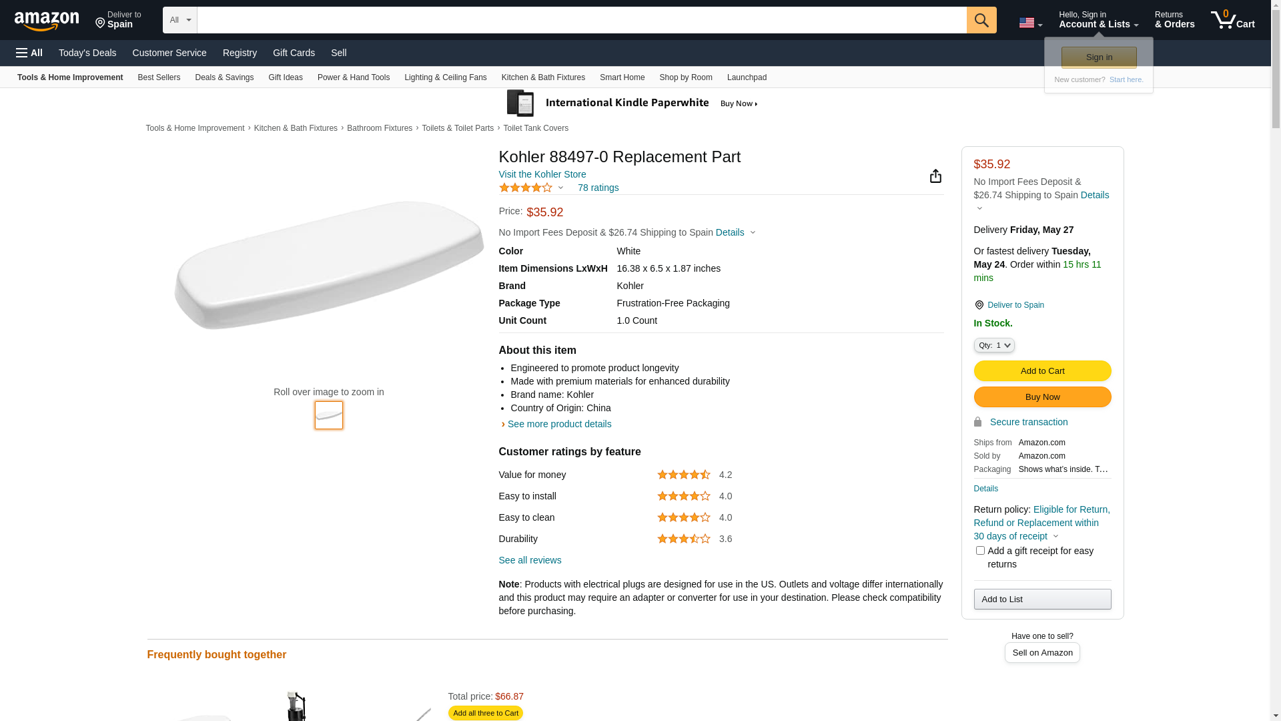
Task: Go to Best Sellers tab
Action: [x=159, y=77]
